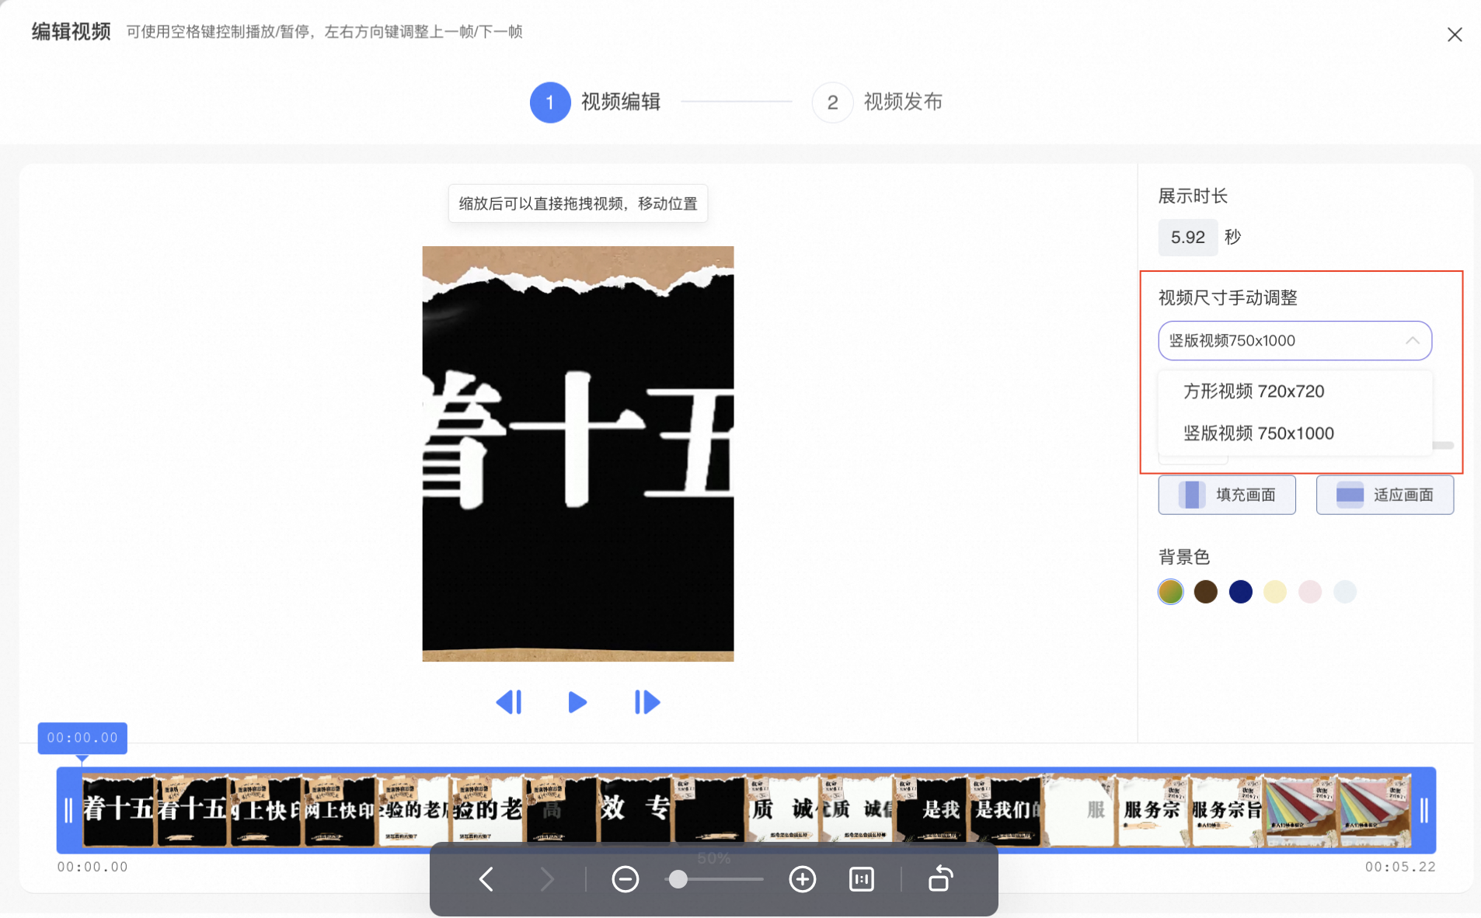Click the 00:05.22 end time label
1481x918 pixels.
pos(1400,867)
